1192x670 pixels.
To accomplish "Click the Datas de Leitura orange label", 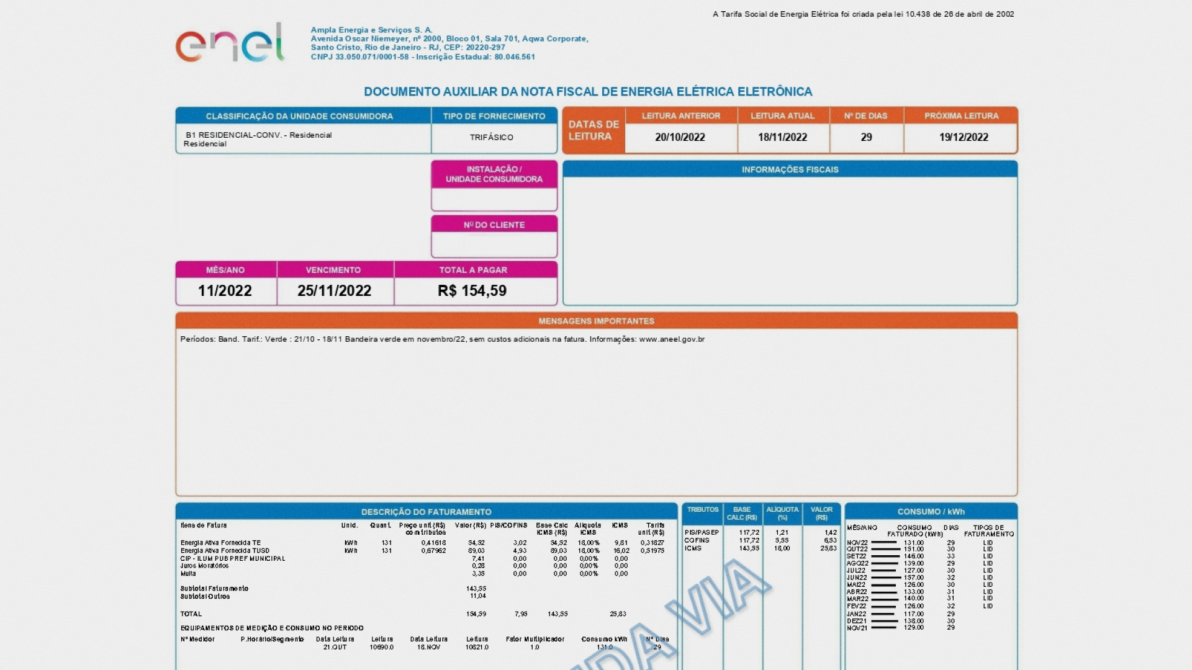I will 594,130.
